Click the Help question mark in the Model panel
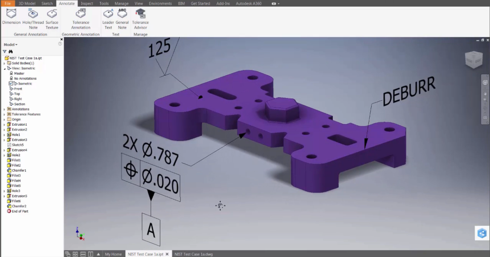Image resolution: width=490 pixels, height=257 pixels. (60, 43)
